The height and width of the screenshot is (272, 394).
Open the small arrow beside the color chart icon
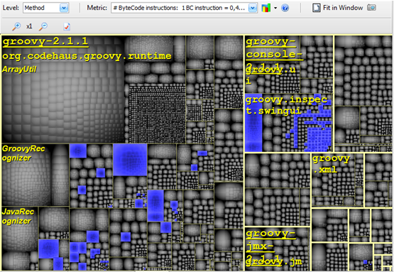tap(275, 8)
